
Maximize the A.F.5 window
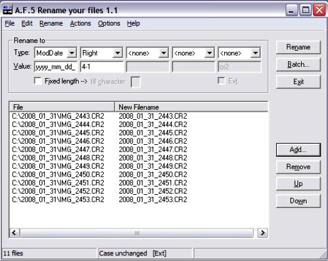306,10
